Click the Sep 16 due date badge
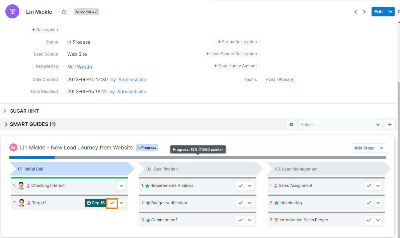The image size is (400, 238). [95, 203]
